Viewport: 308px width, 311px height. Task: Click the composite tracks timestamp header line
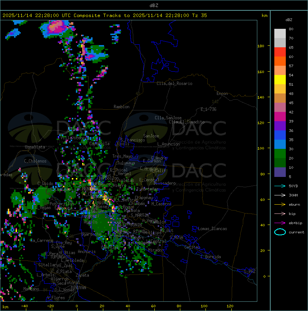click(105, 16)
